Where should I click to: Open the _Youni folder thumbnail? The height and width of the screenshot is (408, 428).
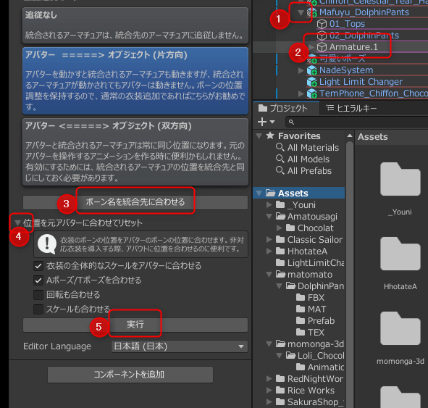point(400,179)
